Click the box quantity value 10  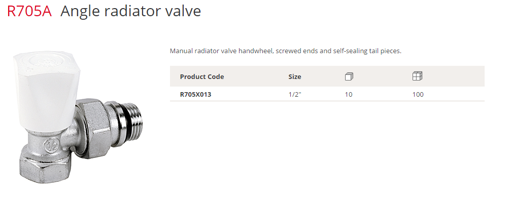[x=349, y=95]
